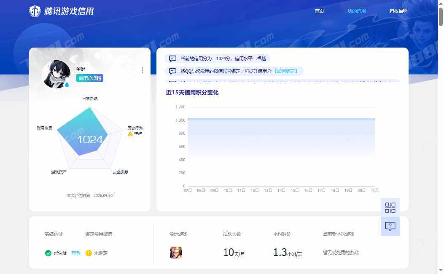Click the 信用分卓越 badge
Viewport: 444px width, 274px height.
(x=89, y=78)
